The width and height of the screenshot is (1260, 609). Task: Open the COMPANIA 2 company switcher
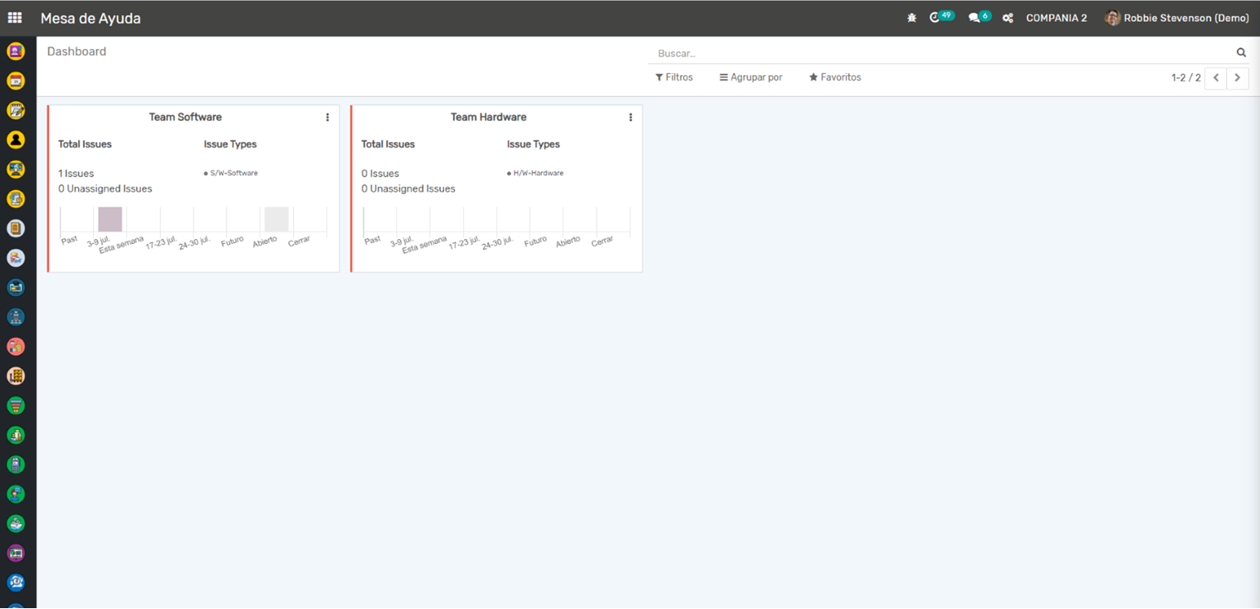coord(1056,17)
